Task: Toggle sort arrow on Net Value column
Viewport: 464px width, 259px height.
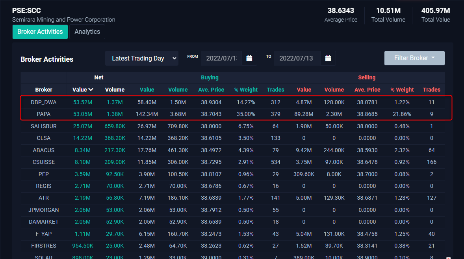Action: tap(91, 90)
